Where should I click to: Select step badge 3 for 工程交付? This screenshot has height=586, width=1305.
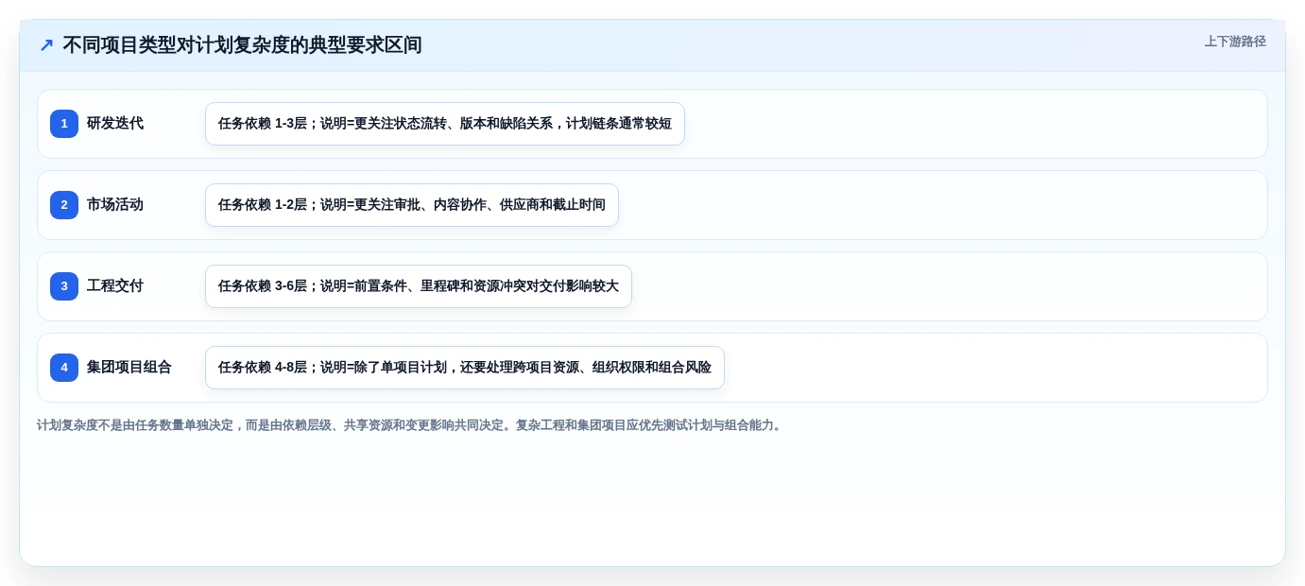pos(64,286)
